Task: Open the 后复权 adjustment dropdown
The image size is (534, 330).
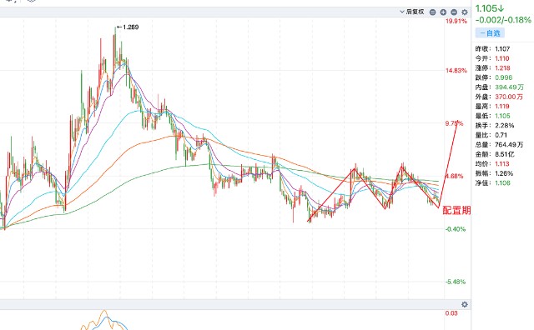Action: click(412, 12)
